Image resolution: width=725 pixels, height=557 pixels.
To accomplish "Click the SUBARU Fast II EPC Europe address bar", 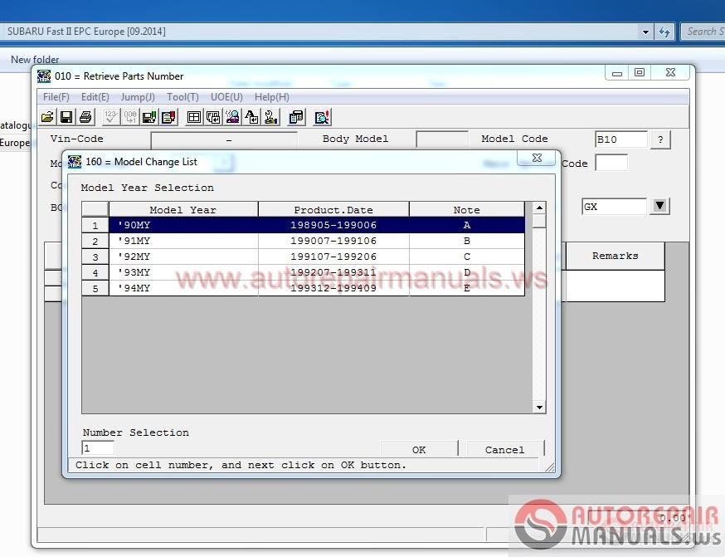I will tap(319, 32).
